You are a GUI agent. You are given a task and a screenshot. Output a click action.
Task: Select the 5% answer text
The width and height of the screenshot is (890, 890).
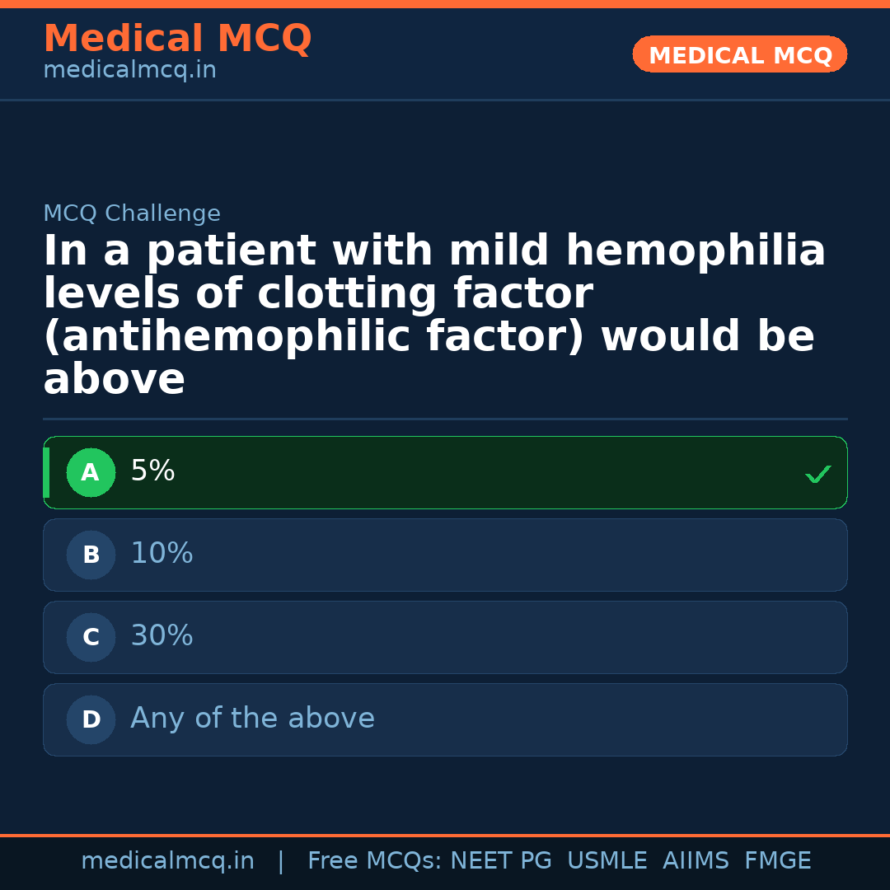point(152,471)
